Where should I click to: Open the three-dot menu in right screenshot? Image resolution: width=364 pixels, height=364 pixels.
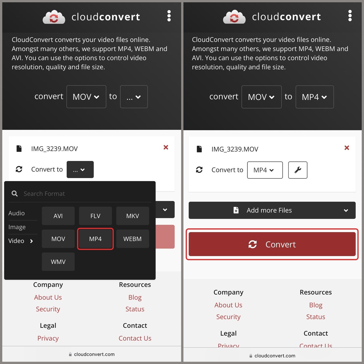tap(350, 16)
